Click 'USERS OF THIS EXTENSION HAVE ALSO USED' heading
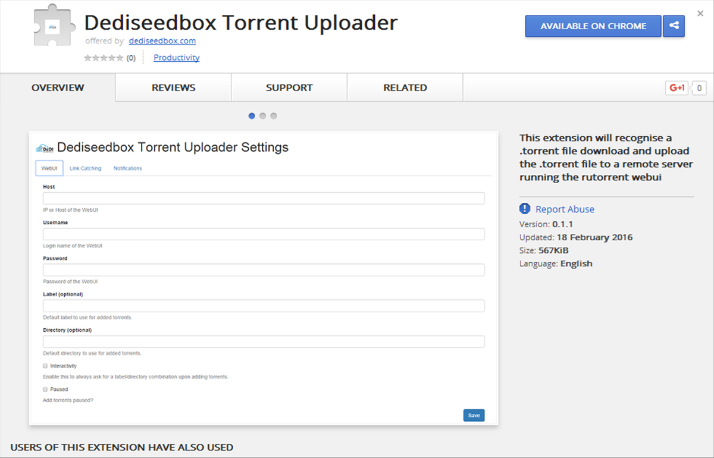The width and height of the screenshot is (714, 458). (x=122, y=447)
